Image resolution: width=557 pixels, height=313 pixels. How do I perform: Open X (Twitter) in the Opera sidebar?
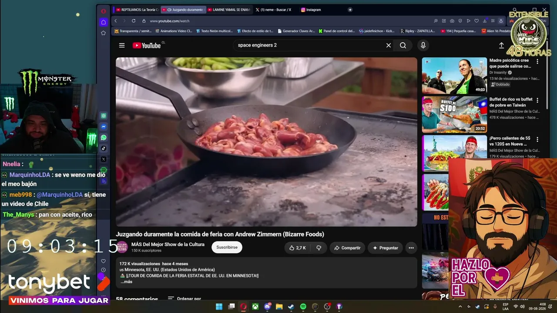[104, 159]
